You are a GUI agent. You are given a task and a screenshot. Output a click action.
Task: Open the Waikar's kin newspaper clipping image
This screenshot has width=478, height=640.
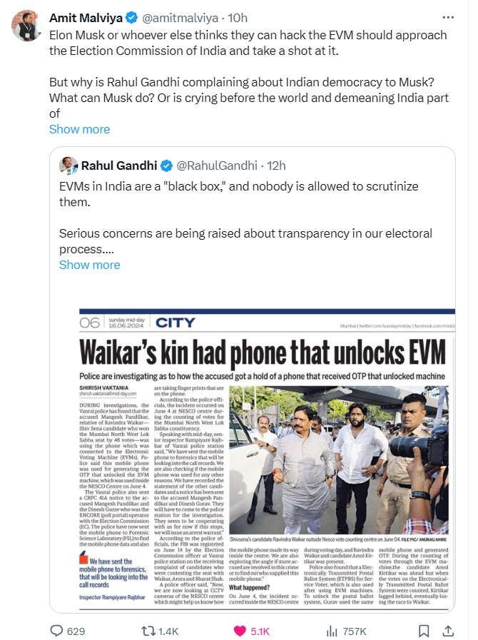pos(268,457)
